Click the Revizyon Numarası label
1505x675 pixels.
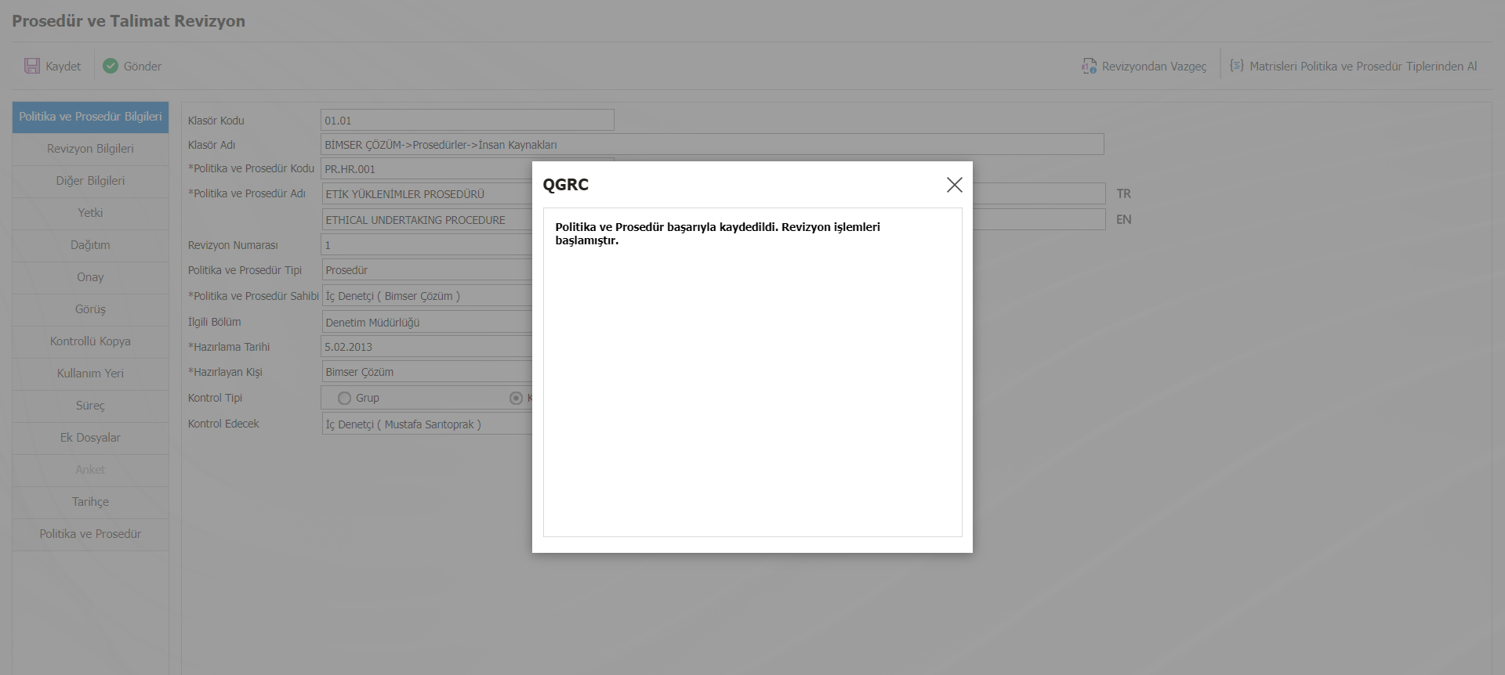tap(233, 245)
